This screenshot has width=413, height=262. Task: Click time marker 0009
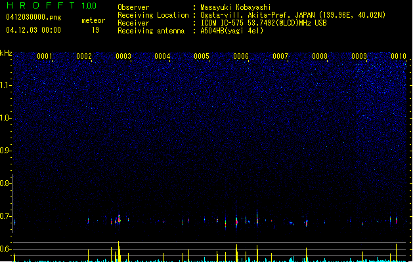(359, 56)
